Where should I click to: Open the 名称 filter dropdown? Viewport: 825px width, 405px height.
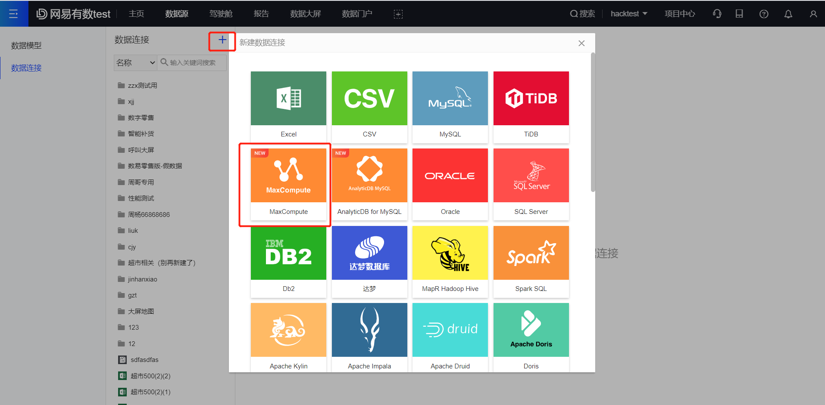coord(135,62)
